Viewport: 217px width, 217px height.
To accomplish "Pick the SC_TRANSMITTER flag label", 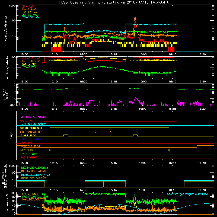I will [x=31, y=132].
